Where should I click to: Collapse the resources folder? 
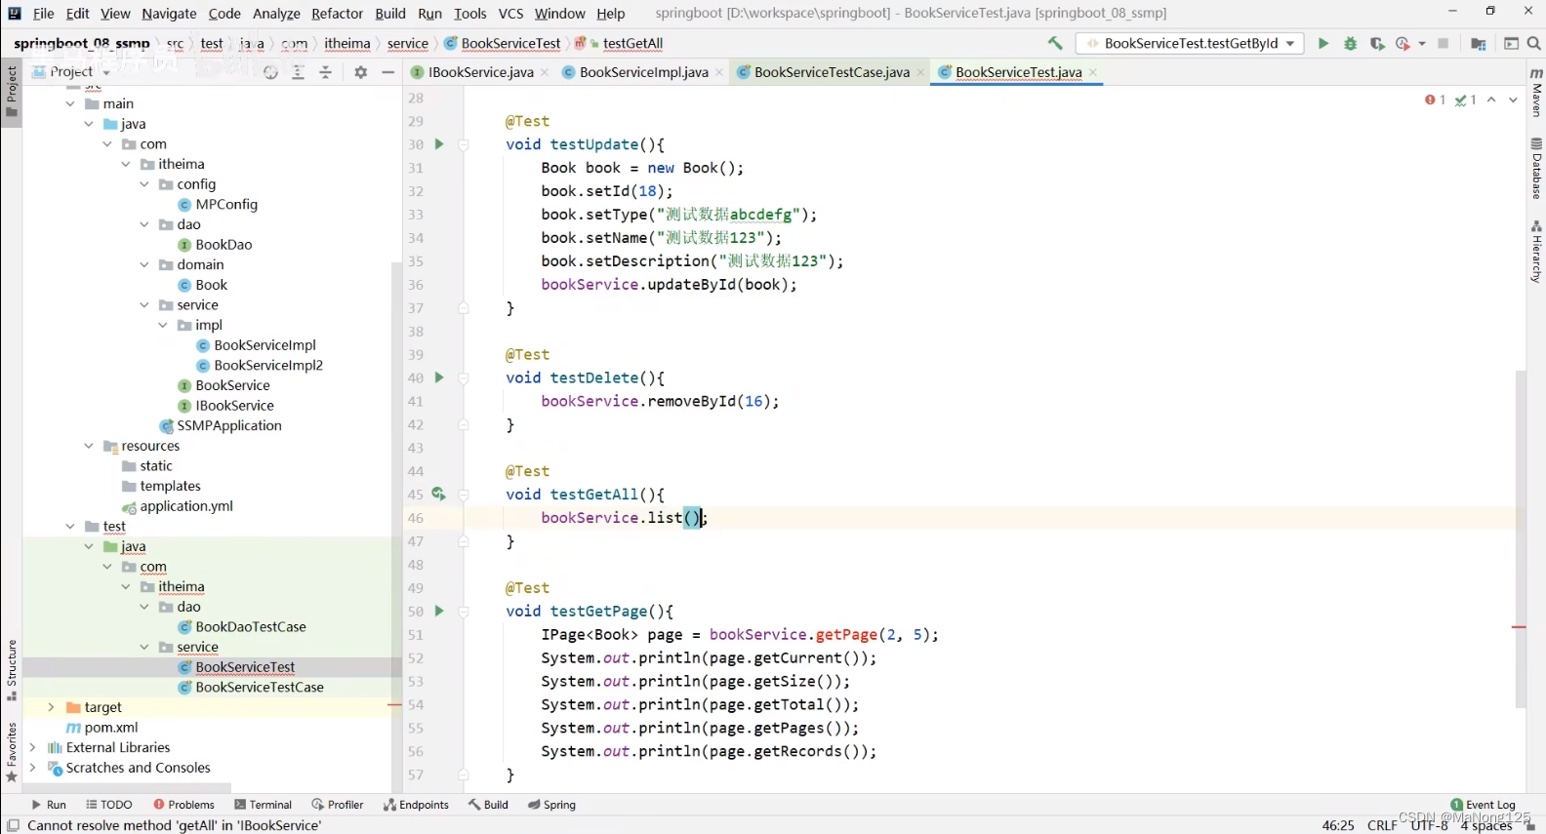click(89, 446)
